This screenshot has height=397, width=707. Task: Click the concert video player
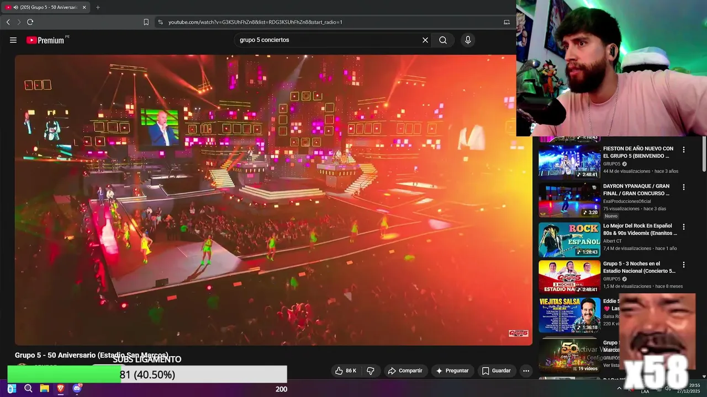pos(273,200)
